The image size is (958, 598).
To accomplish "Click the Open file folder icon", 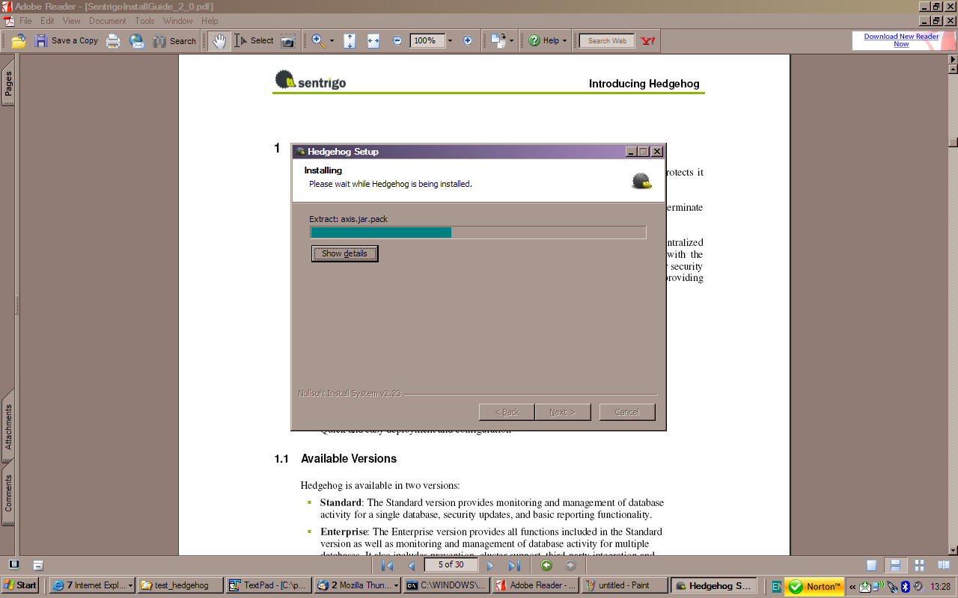I will click(18, 41).
